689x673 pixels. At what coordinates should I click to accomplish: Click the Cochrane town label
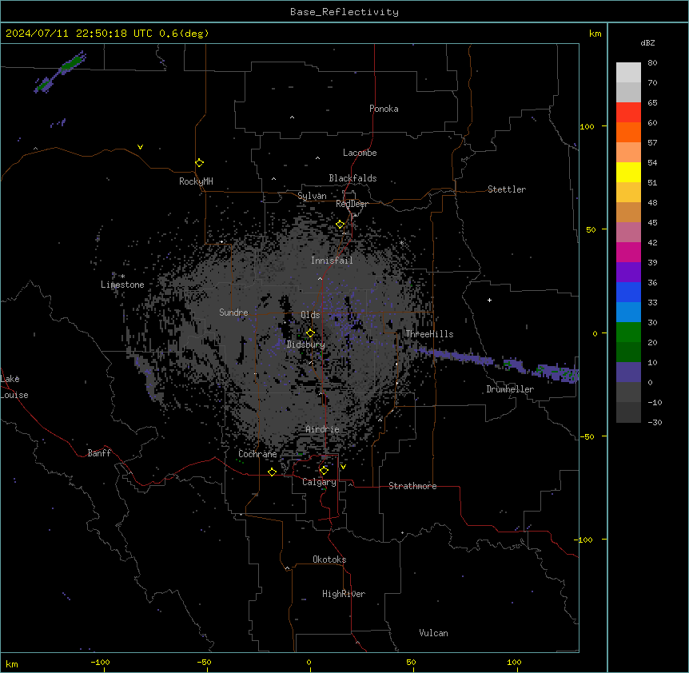tap(257, 454)
